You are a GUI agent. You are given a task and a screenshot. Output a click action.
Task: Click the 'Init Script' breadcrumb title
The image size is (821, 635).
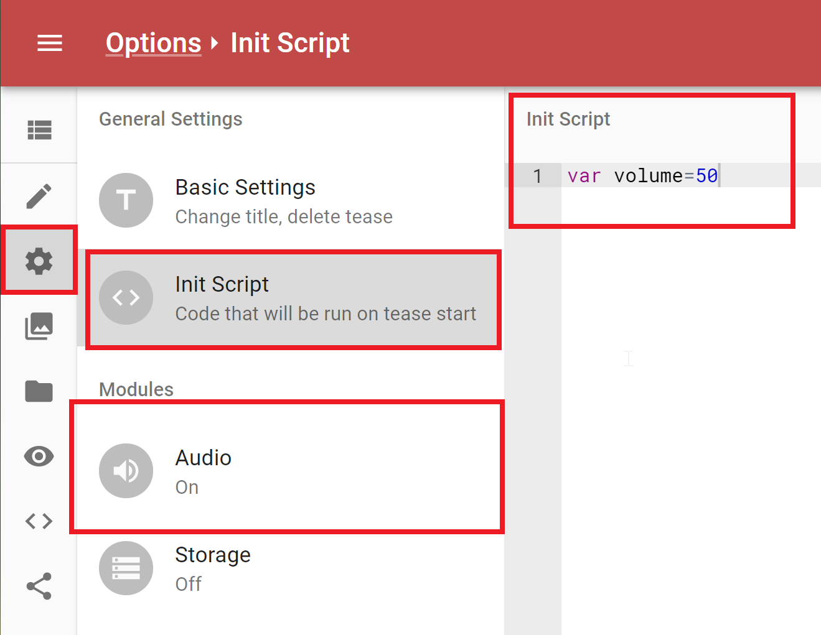pyautogui.click(x=290, y=43)
